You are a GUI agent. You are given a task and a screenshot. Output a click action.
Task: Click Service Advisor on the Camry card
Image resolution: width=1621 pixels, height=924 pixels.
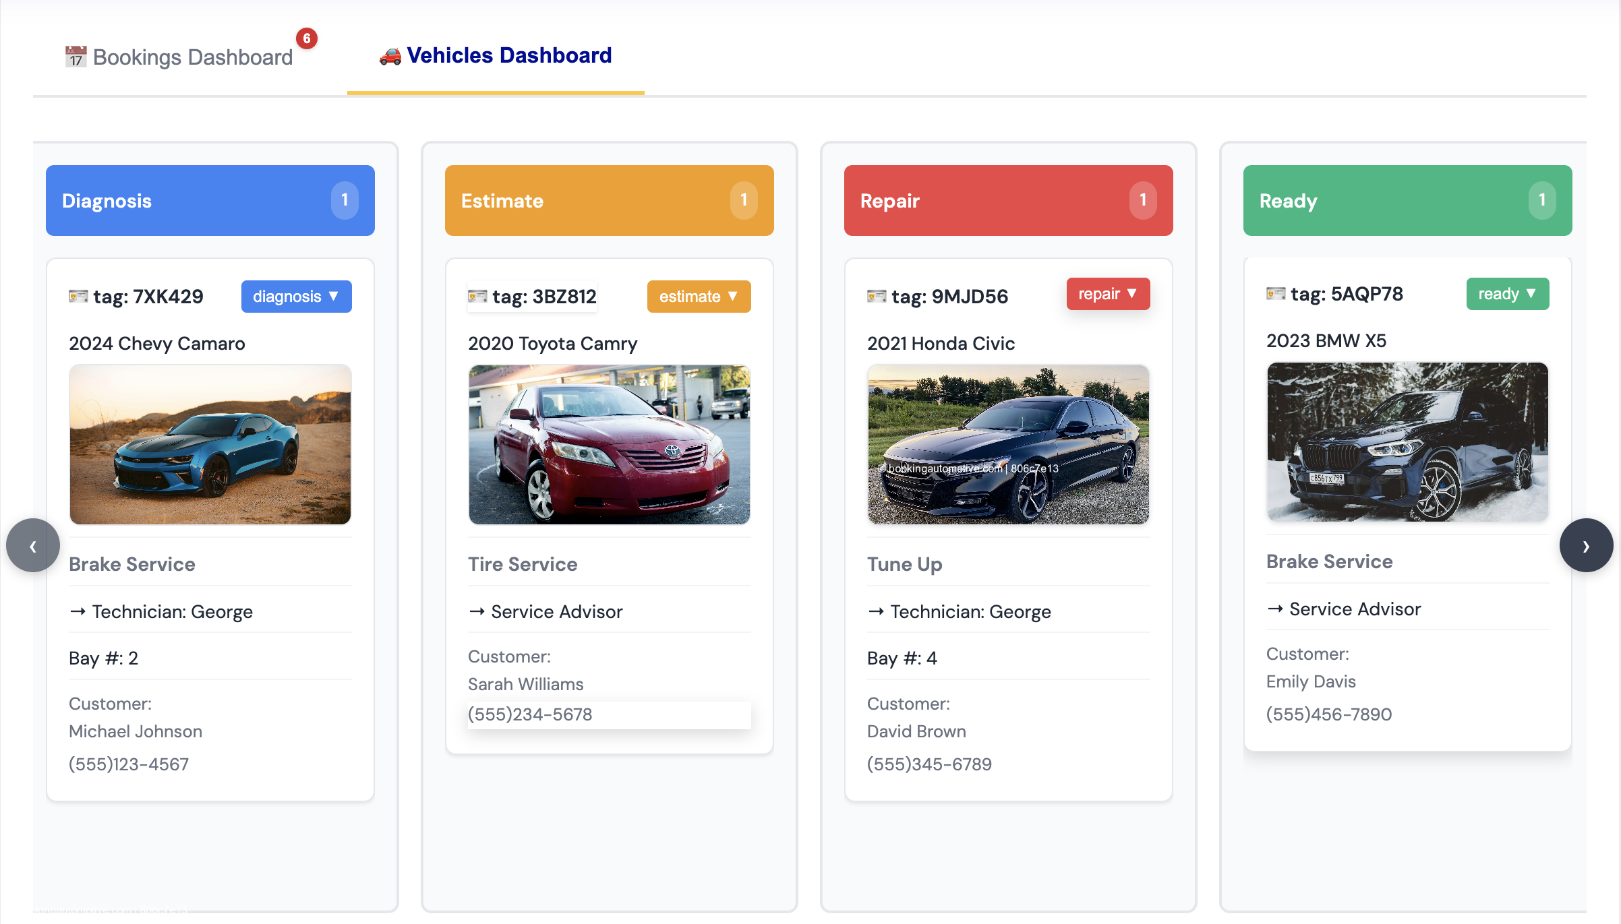click(557, 611)
